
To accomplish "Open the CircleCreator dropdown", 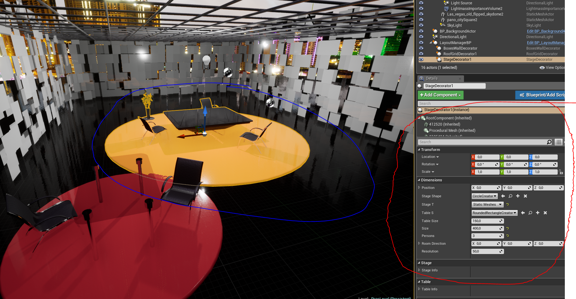I will pyautogui.click(x=484, y=196).
